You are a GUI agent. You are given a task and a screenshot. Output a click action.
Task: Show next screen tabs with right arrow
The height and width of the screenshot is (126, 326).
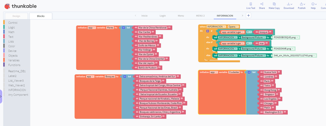(x=242, y=16)
